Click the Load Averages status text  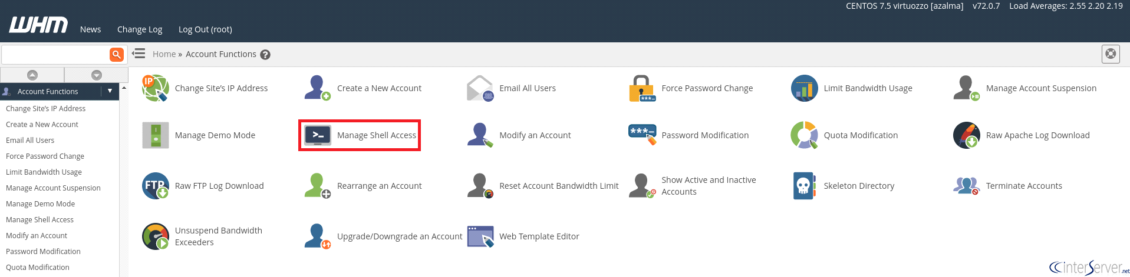pyautogui.click(x=1066, y=6)
